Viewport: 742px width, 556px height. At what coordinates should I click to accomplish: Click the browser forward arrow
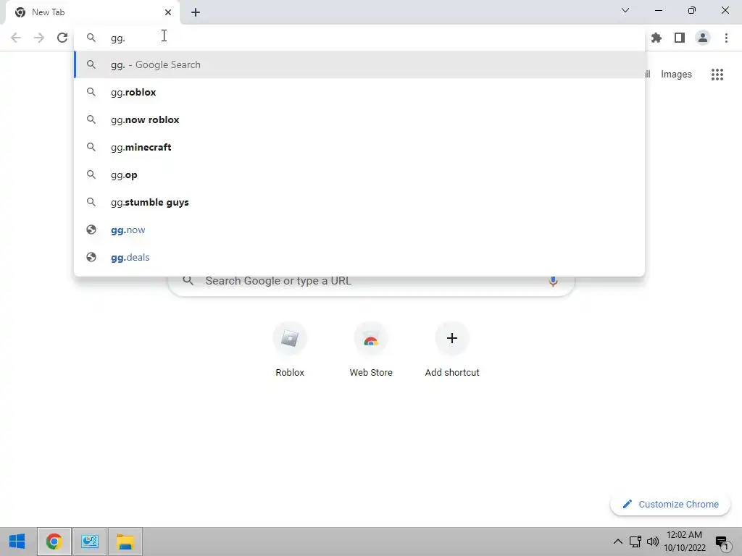39,38
